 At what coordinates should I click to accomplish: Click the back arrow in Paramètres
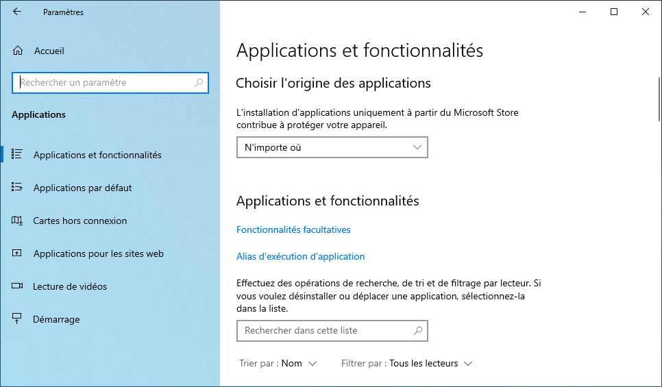pyautogui.click(x=17, y=12)
